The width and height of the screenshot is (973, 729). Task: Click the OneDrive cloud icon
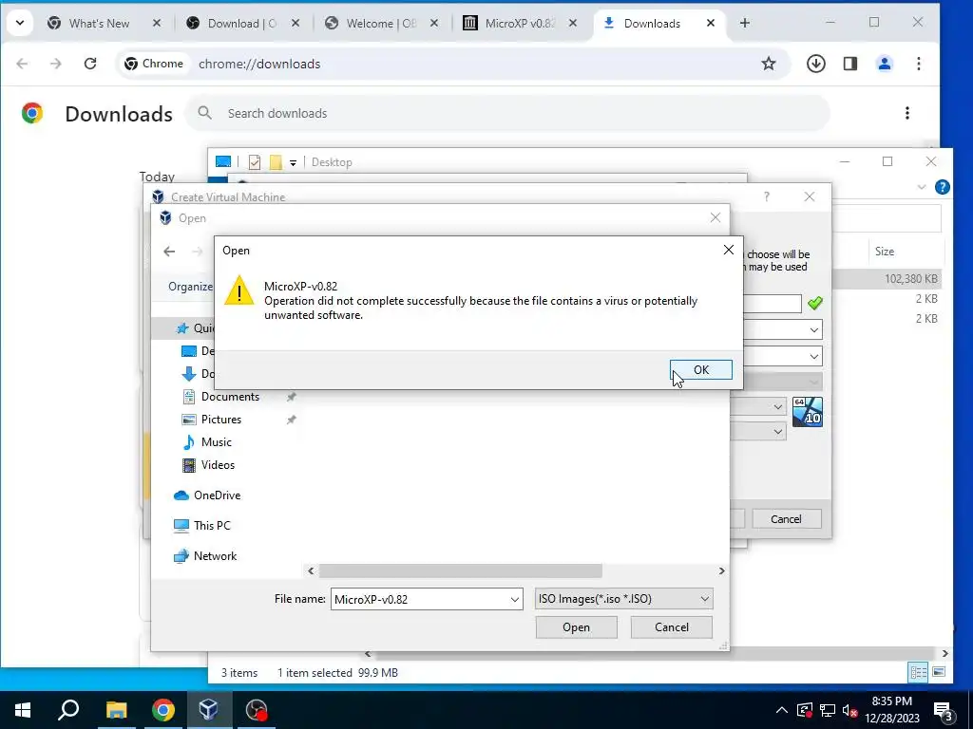tap(181, 495)
